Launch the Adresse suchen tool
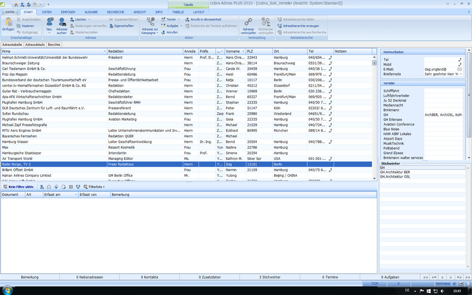Screen dimensions: 472x295 click(62, 22)
